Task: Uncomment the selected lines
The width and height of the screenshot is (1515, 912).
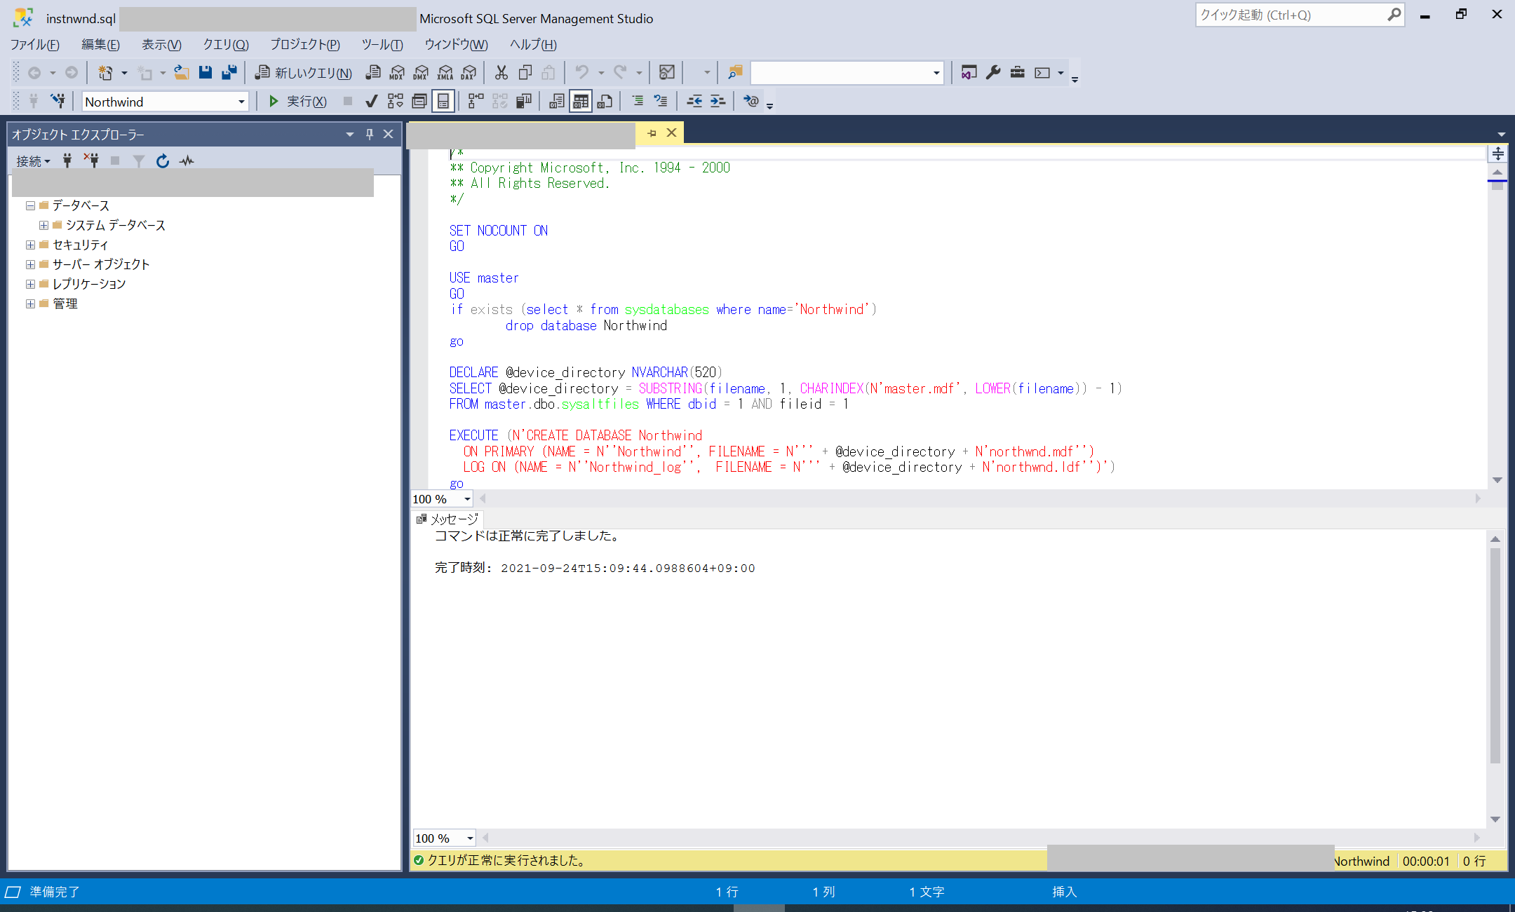Action: [661, 101]
